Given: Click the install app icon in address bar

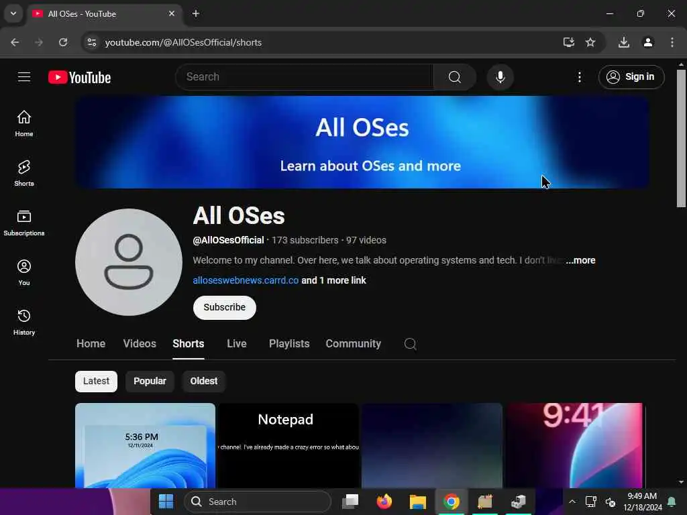Looking at the screenshot, I should point(568,42).
